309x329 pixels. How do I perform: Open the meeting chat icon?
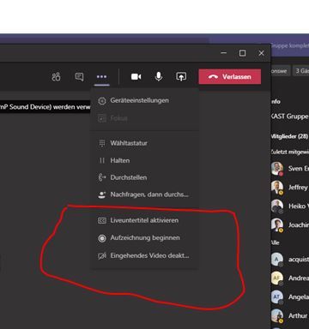[x=79, y=77]
